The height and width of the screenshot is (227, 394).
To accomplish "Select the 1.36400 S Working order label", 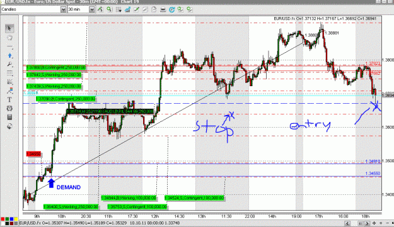I will click(71, 207).
